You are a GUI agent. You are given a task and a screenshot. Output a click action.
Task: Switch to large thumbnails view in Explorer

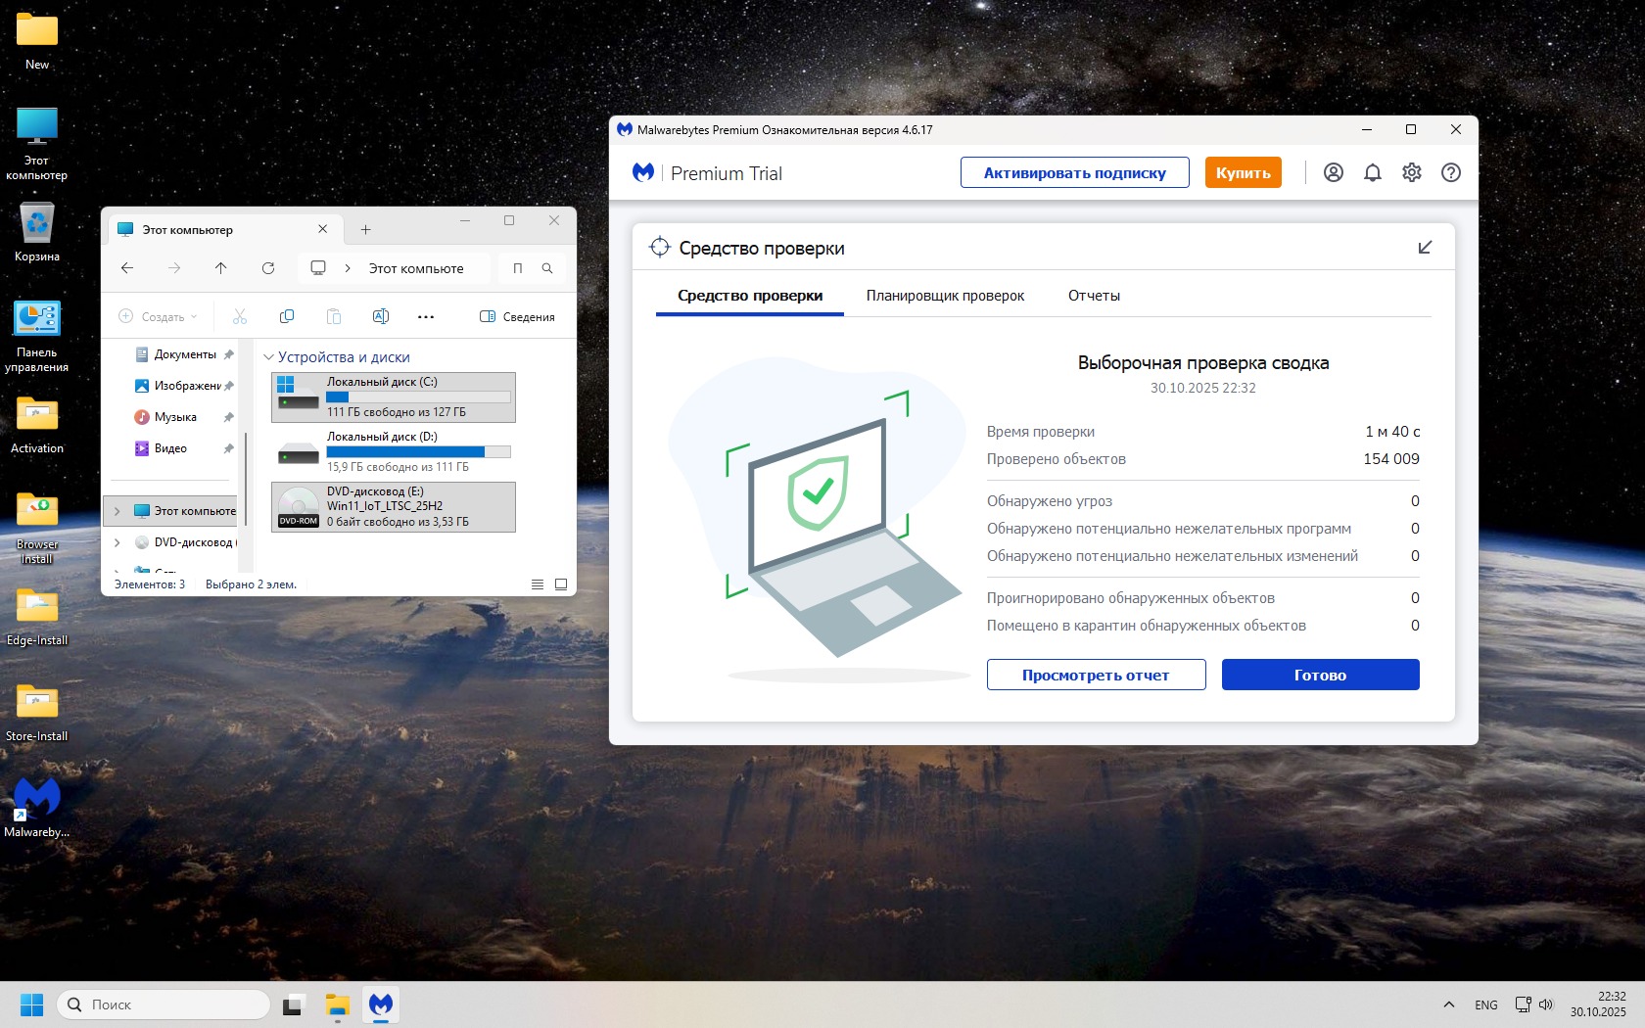coord(561,584)
